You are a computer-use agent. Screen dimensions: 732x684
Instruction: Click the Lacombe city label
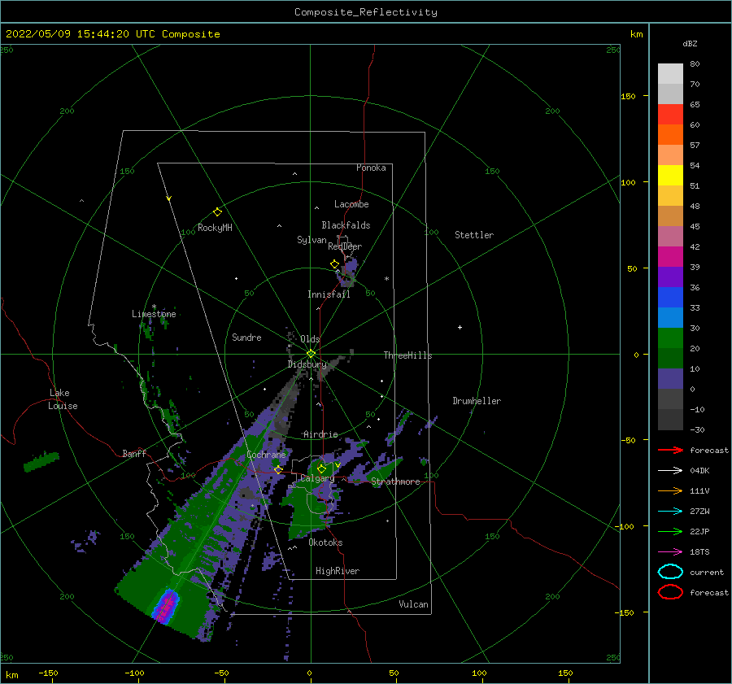[x=351, y=204]
